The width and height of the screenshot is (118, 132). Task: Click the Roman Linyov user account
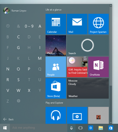tap(15, 11)
